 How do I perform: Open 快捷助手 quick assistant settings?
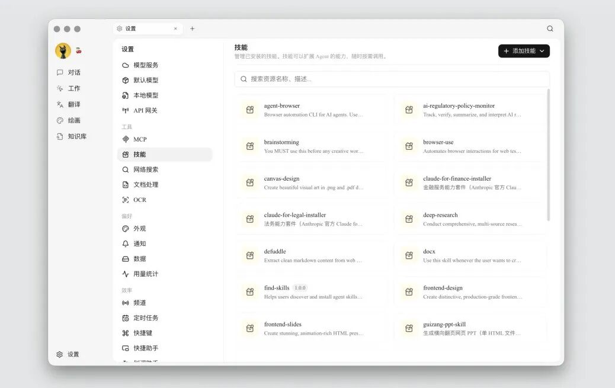(165, 348)
